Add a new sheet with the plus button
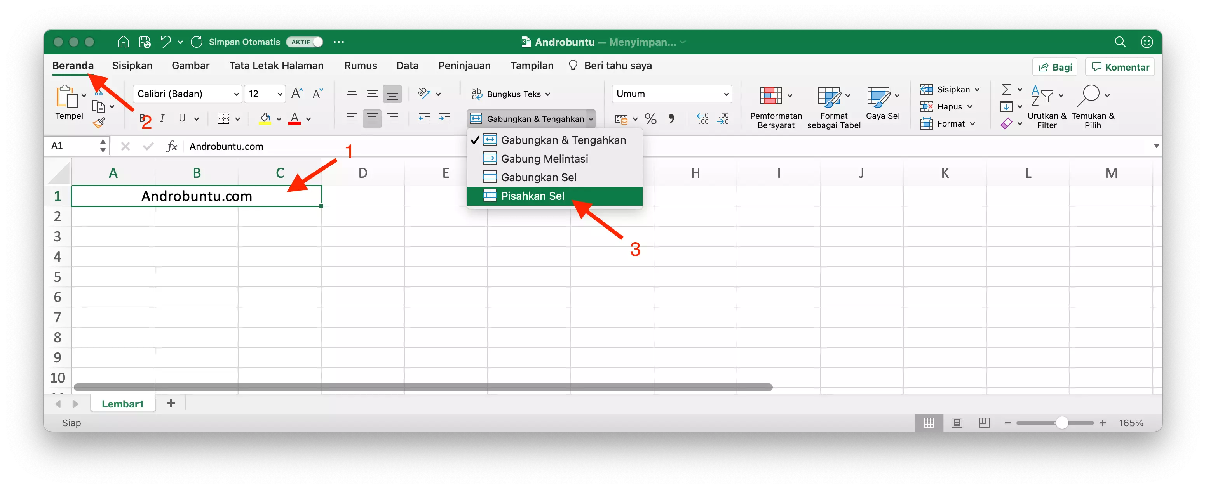 171,403
